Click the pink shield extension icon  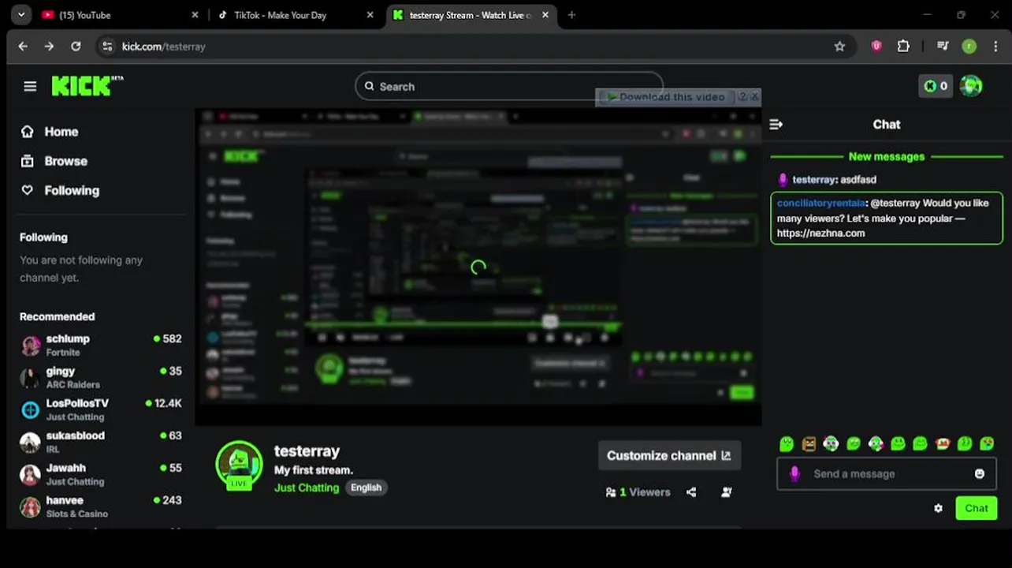pyautogui.click(x=876, y=47)
